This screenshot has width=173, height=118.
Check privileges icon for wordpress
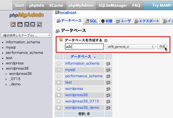click(x=108, y=89)
